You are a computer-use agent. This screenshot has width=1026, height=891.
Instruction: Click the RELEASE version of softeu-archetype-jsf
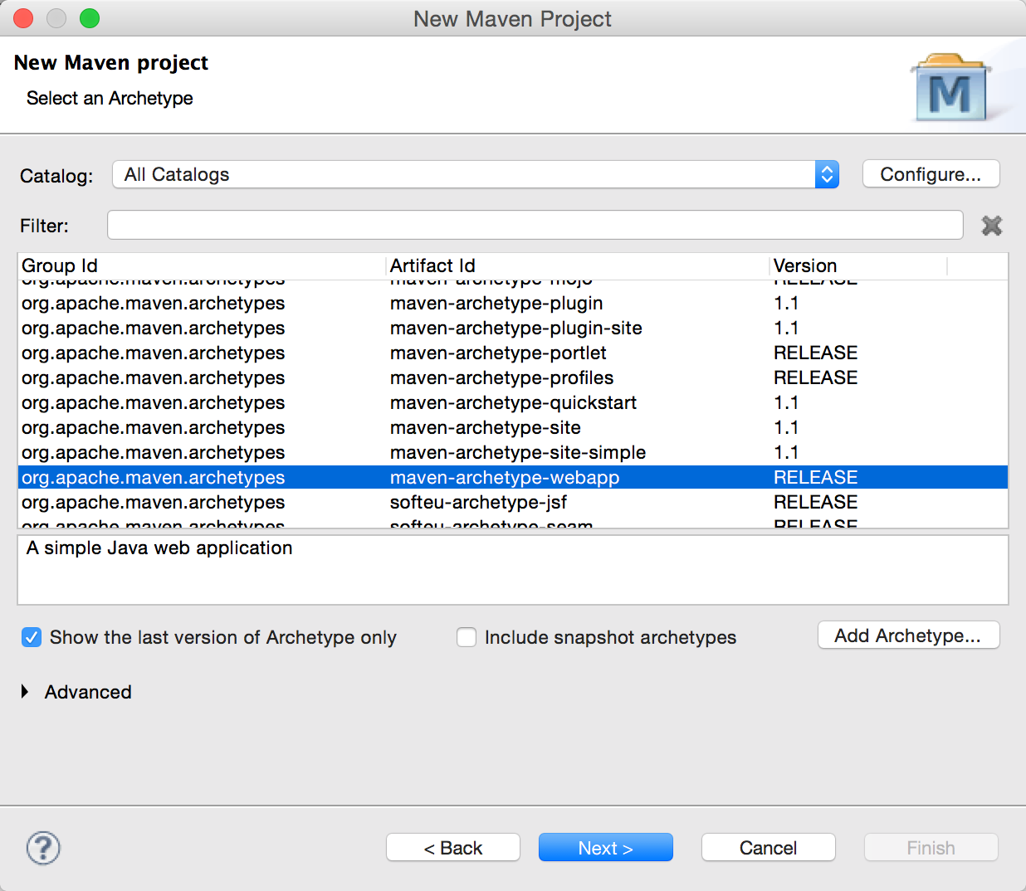815,502
